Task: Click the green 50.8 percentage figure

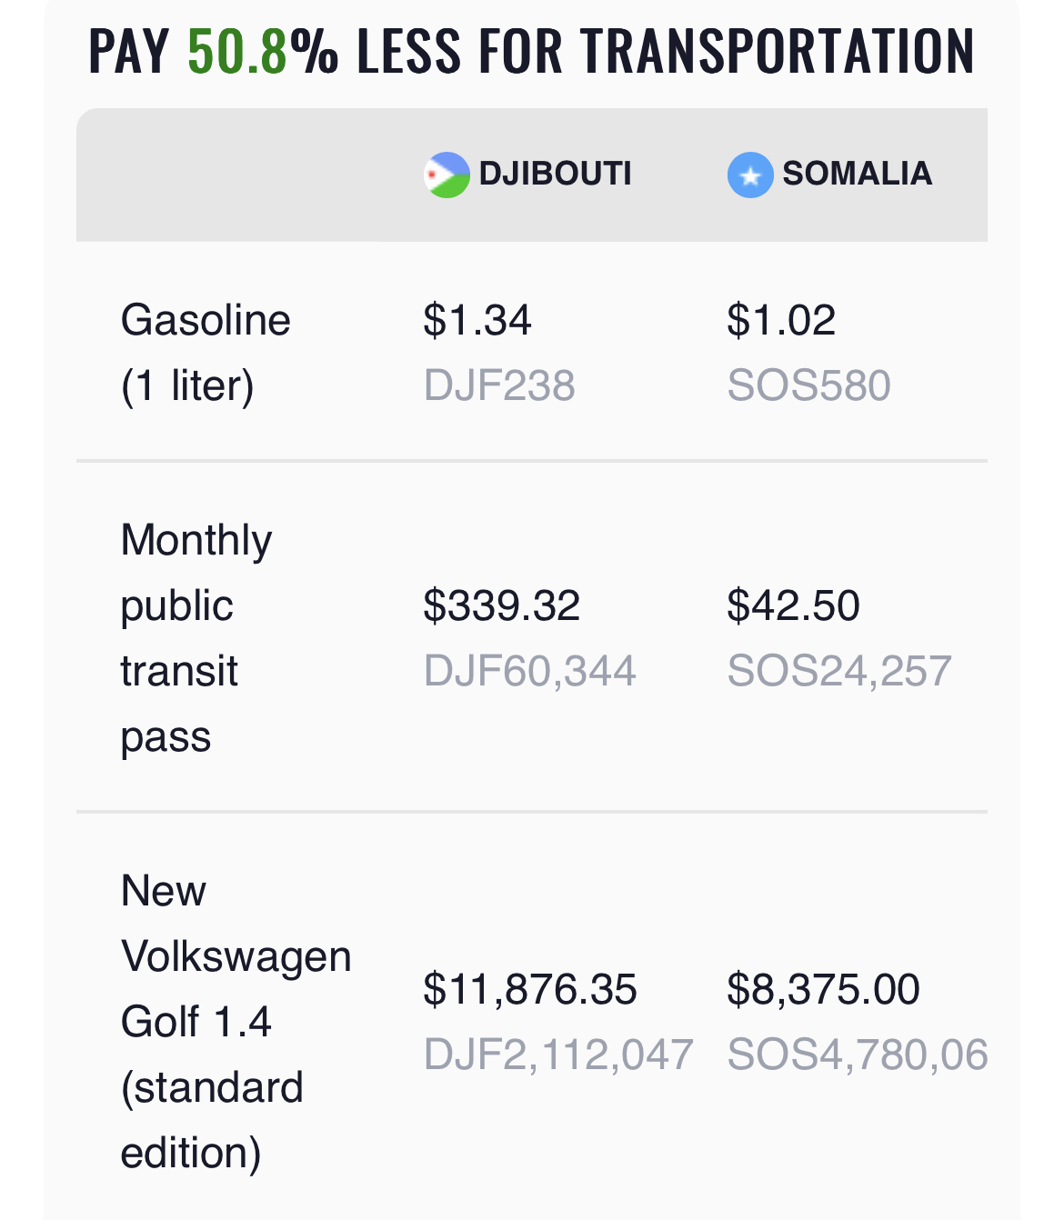Action: (237, 51)
